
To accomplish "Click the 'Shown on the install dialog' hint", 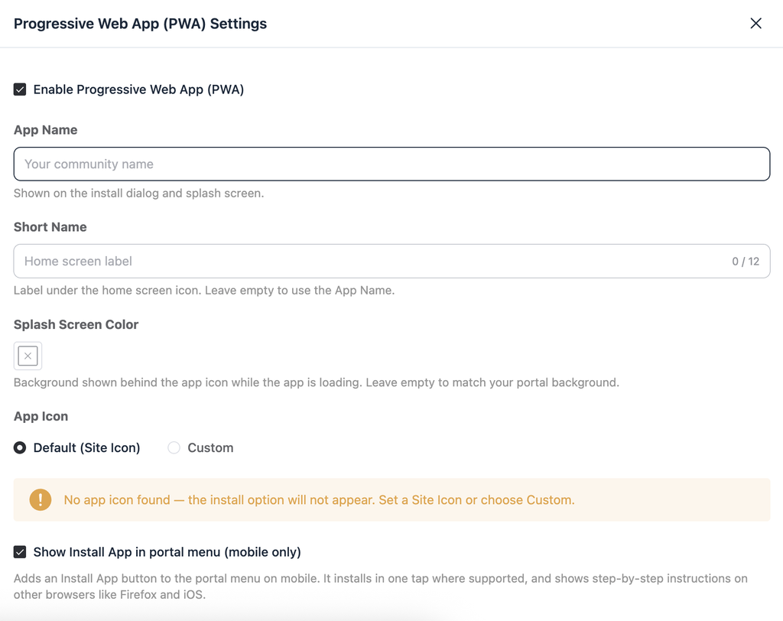I will pyautogui.click(x=139, y=193).
